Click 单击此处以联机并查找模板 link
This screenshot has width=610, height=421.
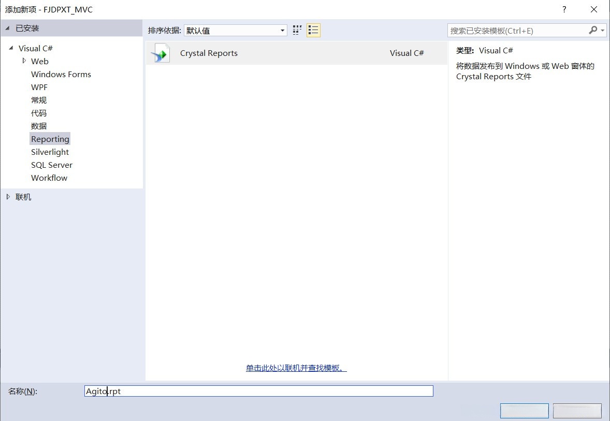(x=296, y=368)
